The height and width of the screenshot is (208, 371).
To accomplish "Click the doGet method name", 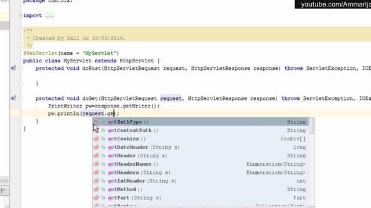I will [90, 99].
